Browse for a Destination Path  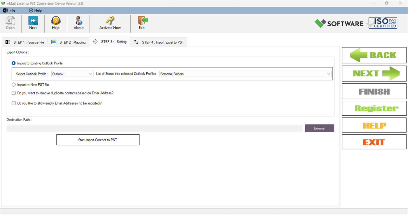point(319,128)
